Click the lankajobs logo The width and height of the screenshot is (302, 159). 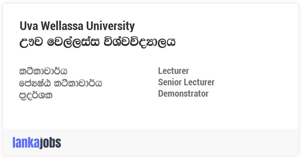(37, 143)
